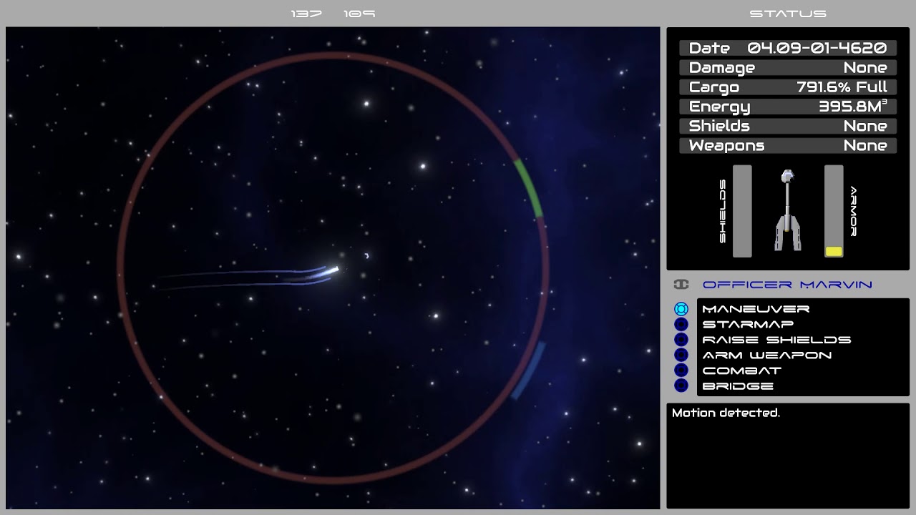Click the Date readout row
The height and width of the screenshot is (515, 916).
click(x=787, y=48)
